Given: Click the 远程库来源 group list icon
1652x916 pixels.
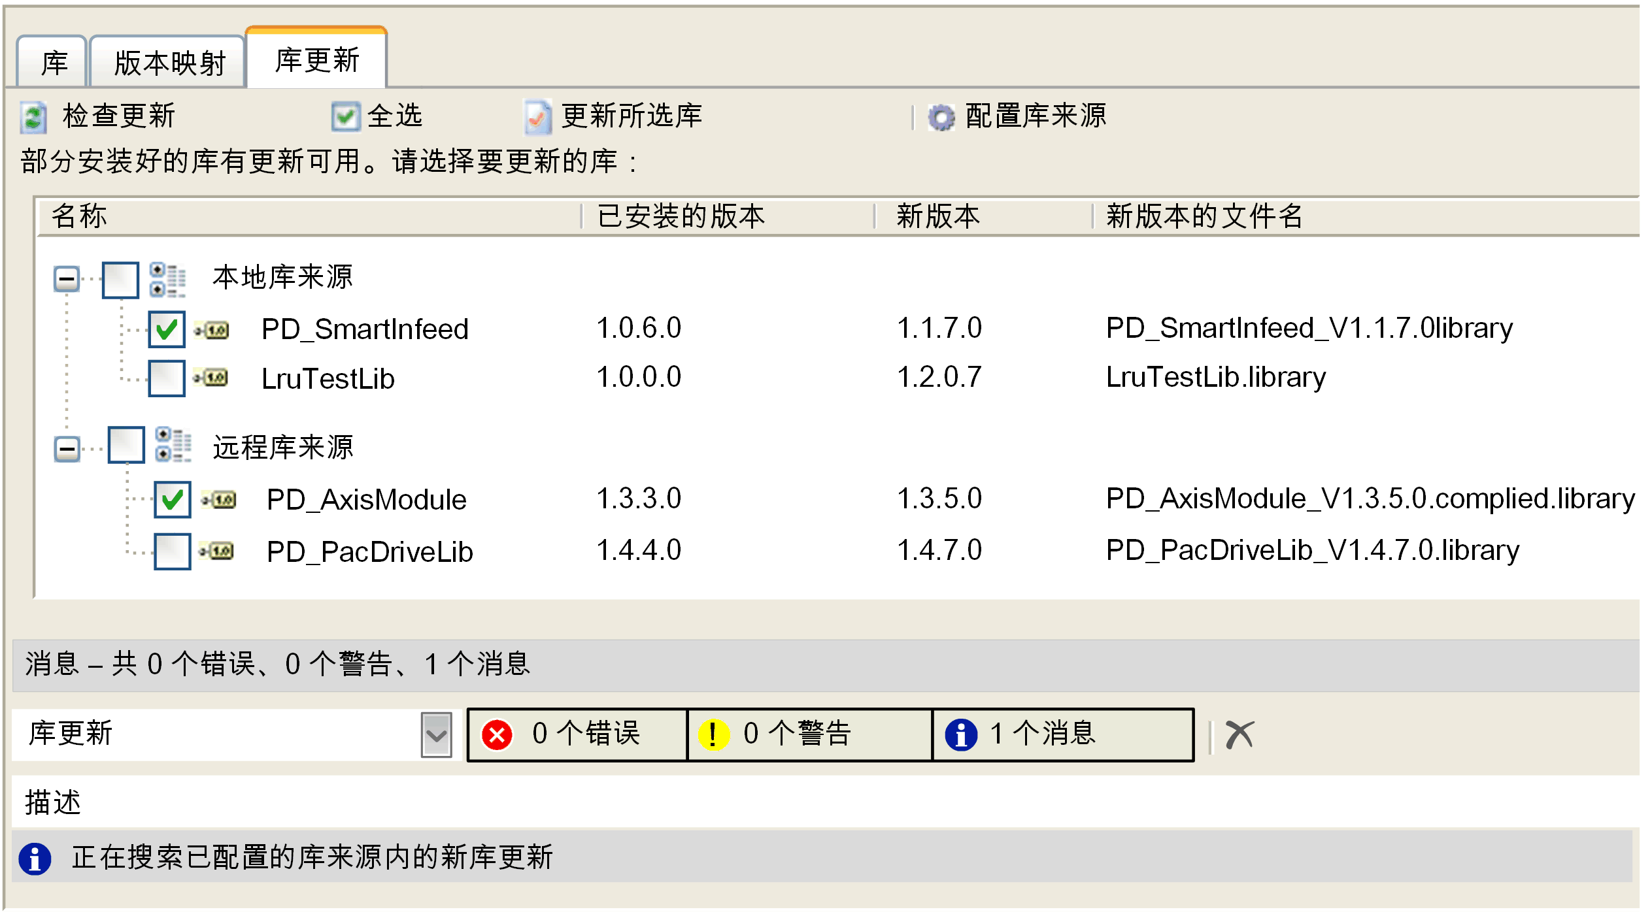Looking at the screenshot, I should coord(173,445).
